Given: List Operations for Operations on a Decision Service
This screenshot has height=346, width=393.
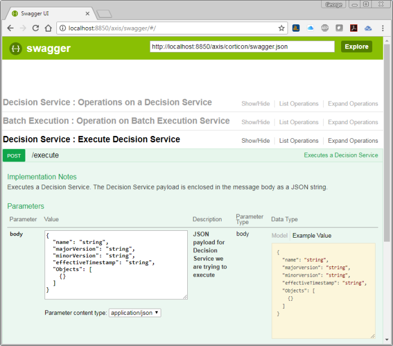Looking at the screenshot, I should click(x=299, y=104).
